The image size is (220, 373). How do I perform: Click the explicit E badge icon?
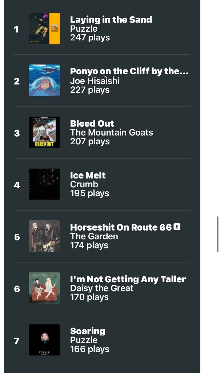177,227
